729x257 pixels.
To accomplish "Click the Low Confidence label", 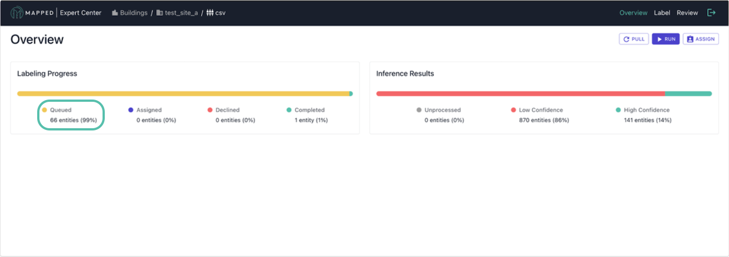I will [x=541, y=110].
